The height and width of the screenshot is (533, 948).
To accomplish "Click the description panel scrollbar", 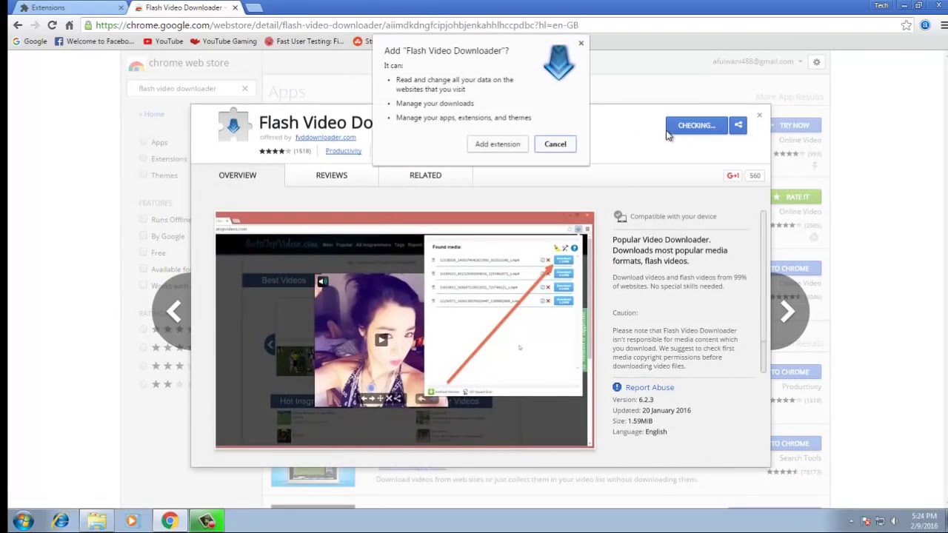I will [763, 292].
